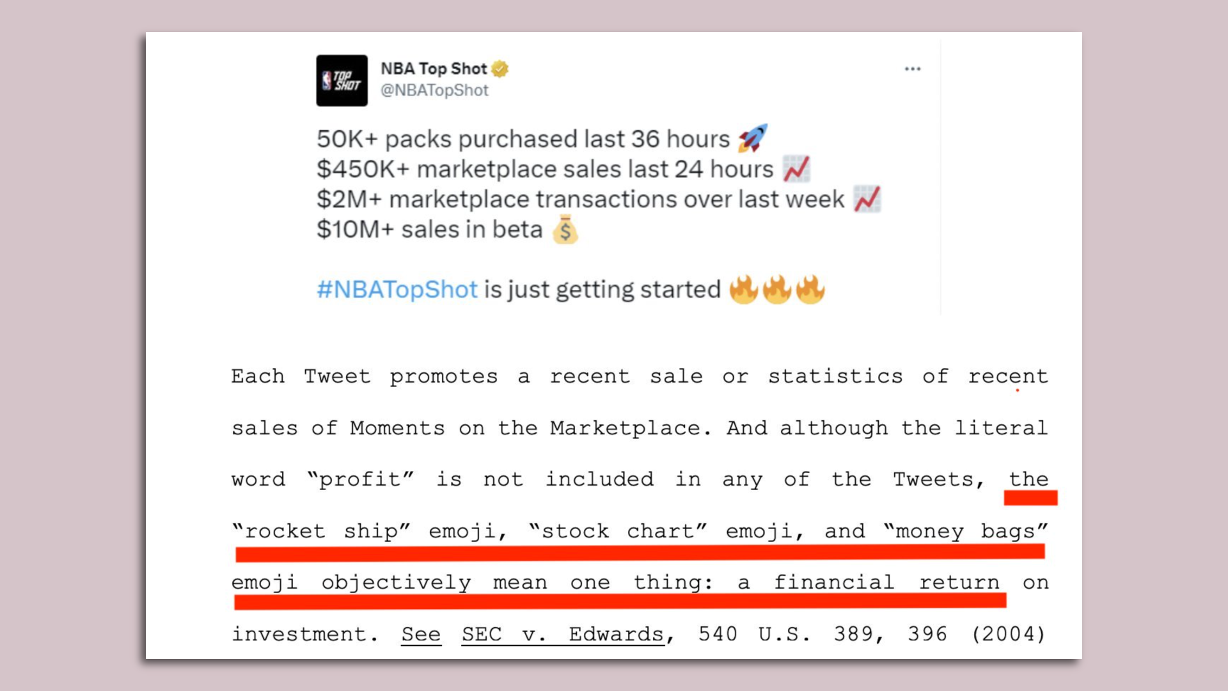1228x691 pixels.
Task: Click the last fire emoji
Action: click(x=810, y=290)
